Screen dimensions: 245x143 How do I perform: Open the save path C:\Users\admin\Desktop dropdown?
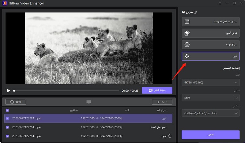210,113
